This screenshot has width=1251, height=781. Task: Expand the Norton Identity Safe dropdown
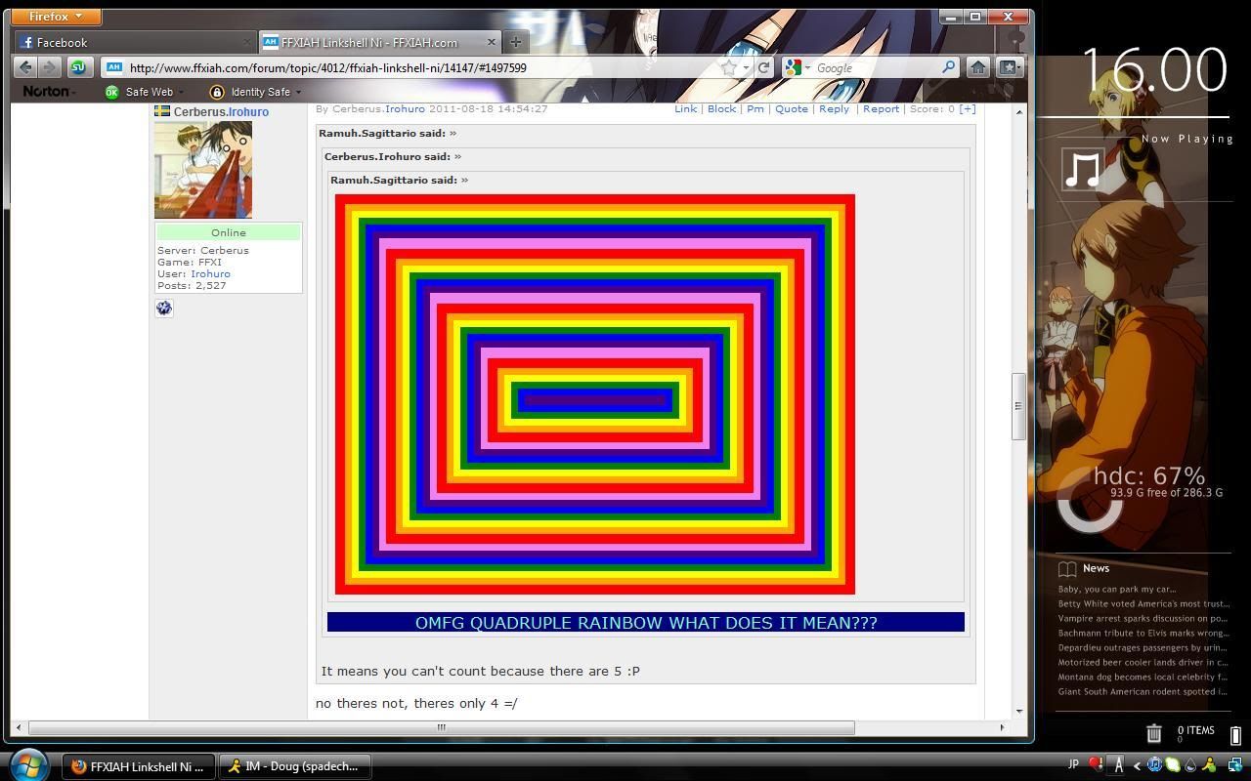click(x=298, y=92)
